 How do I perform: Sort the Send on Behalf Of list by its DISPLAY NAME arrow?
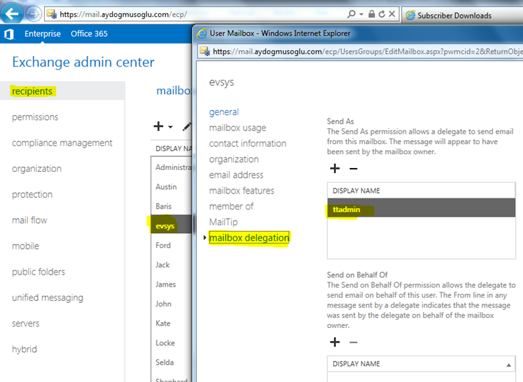[509, 364]
